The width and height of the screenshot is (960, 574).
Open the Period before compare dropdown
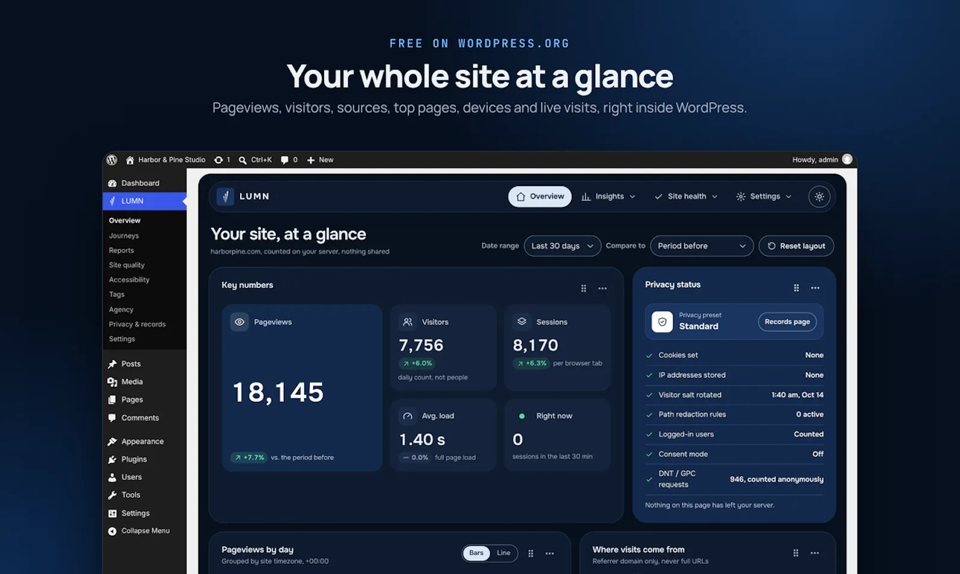click(x=701, y=246)
